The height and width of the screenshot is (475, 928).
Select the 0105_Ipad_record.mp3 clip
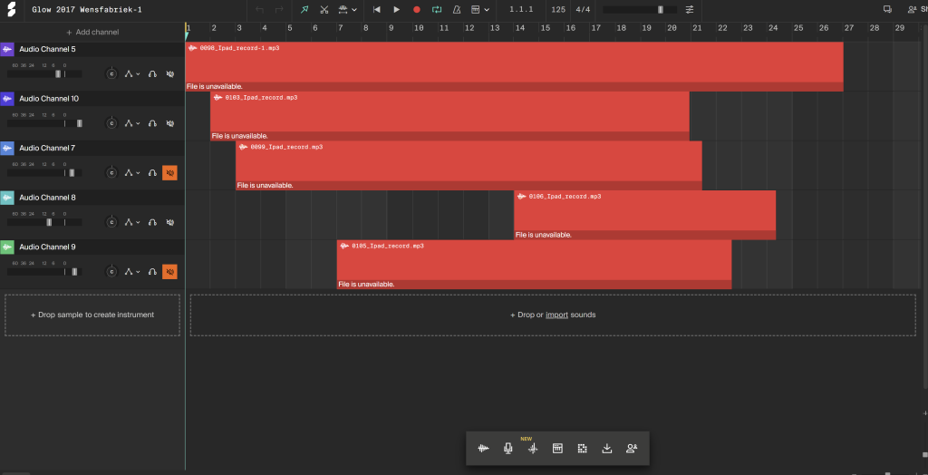[533, 264]
